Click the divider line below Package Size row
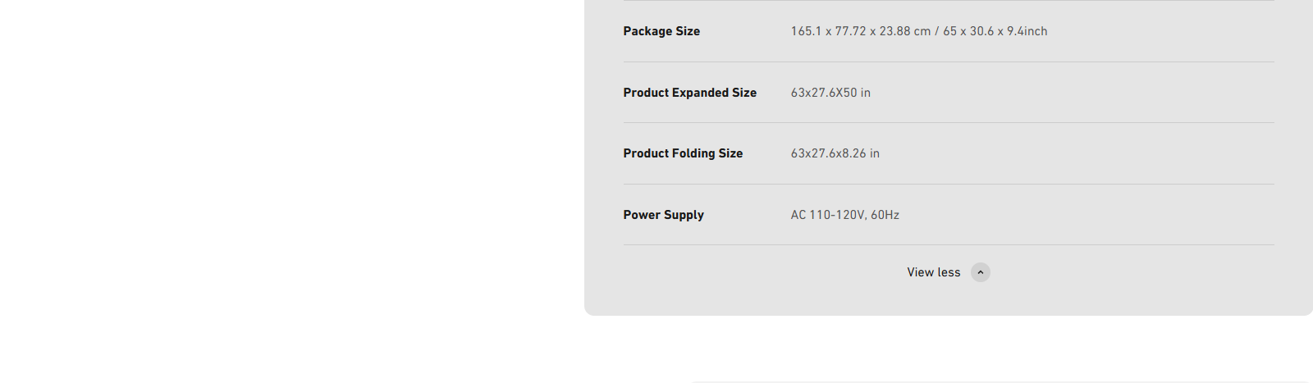Image resolution: width=1313 pixels, height=383 pixels. tap(949, 62)
